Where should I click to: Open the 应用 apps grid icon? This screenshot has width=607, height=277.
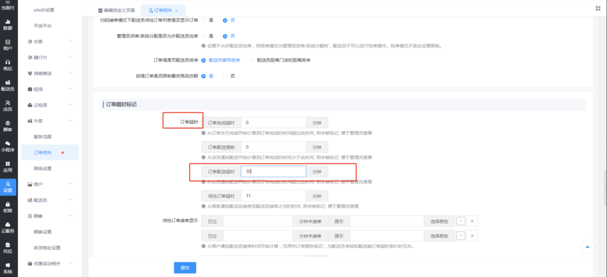tap(8, 166)
